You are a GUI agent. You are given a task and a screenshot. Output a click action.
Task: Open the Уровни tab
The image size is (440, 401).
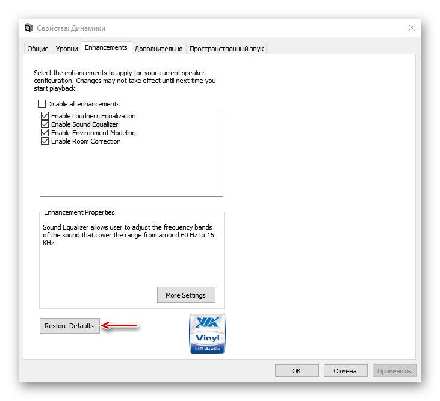(67, 49)
